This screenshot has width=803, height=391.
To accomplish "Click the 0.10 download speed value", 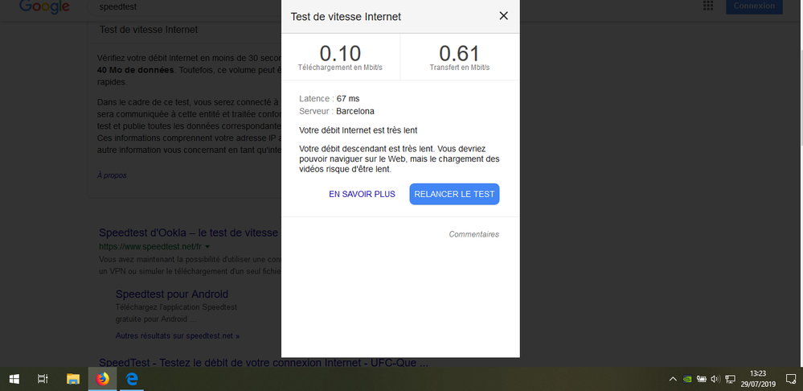I will (341, 53).
